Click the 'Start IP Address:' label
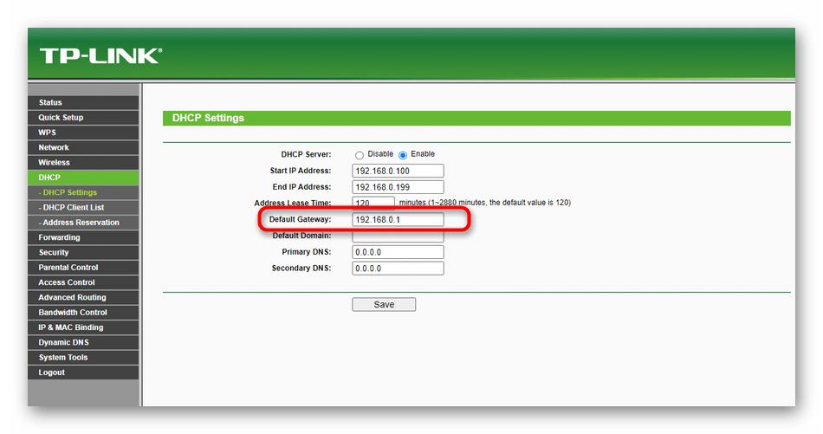823x434 pixels. (x=301, y=171)
